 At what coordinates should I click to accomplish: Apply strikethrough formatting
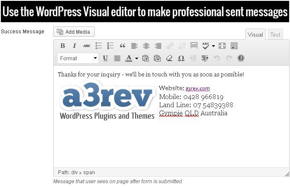click(87, 46)
